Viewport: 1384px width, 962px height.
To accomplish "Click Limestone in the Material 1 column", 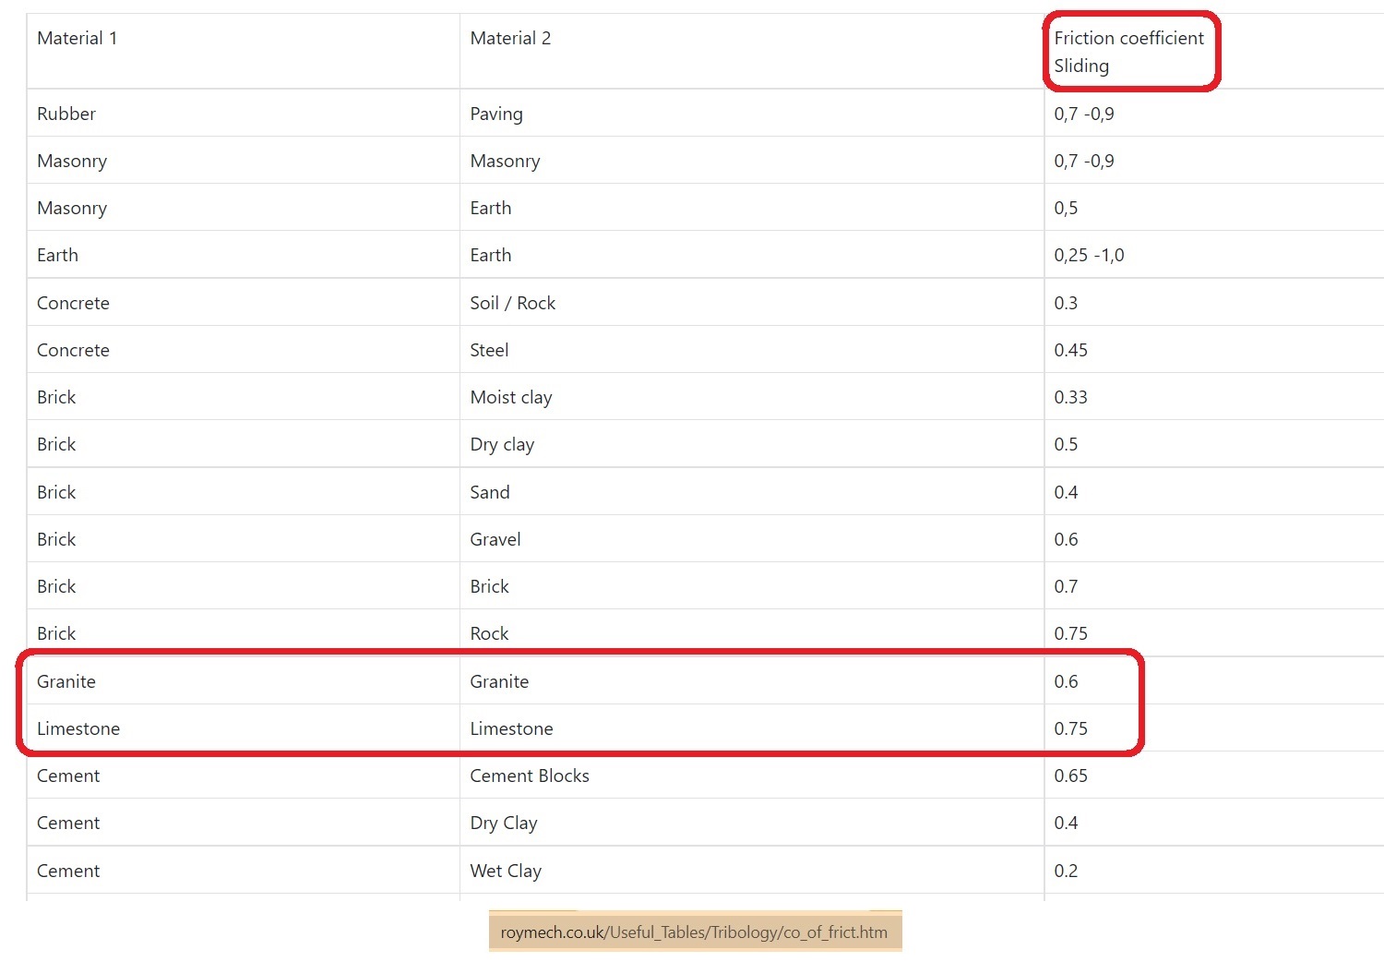I will (78, 728).
